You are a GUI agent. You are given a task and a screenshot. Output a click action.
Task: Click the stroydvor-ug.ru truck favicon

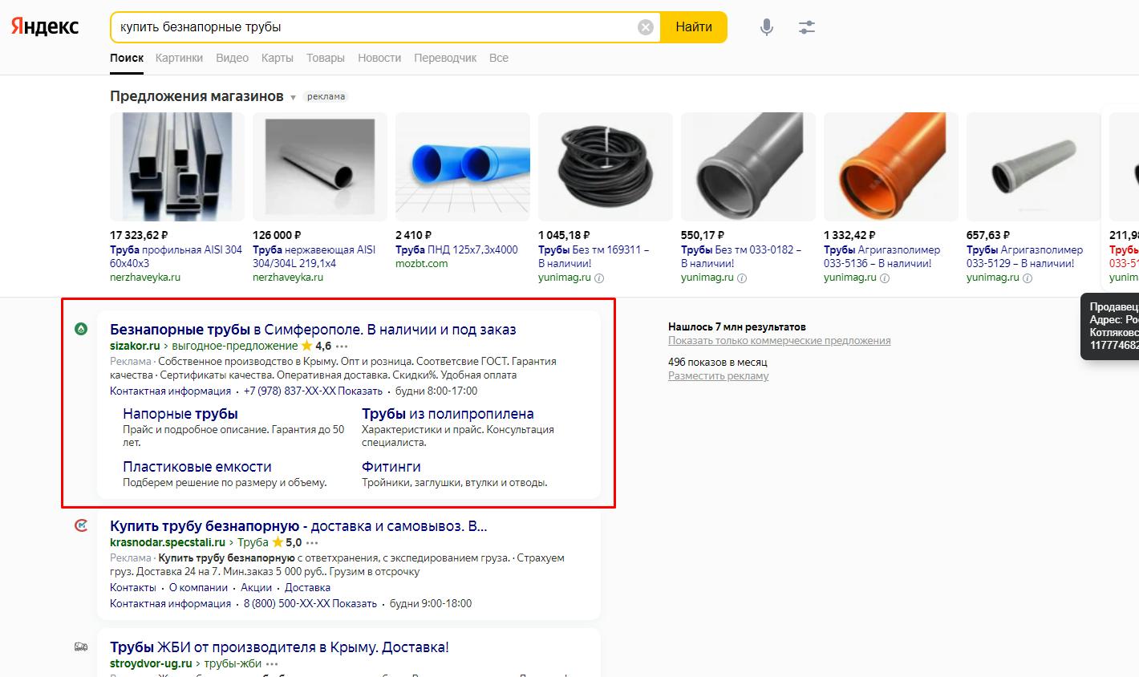[x=81, y=647]
